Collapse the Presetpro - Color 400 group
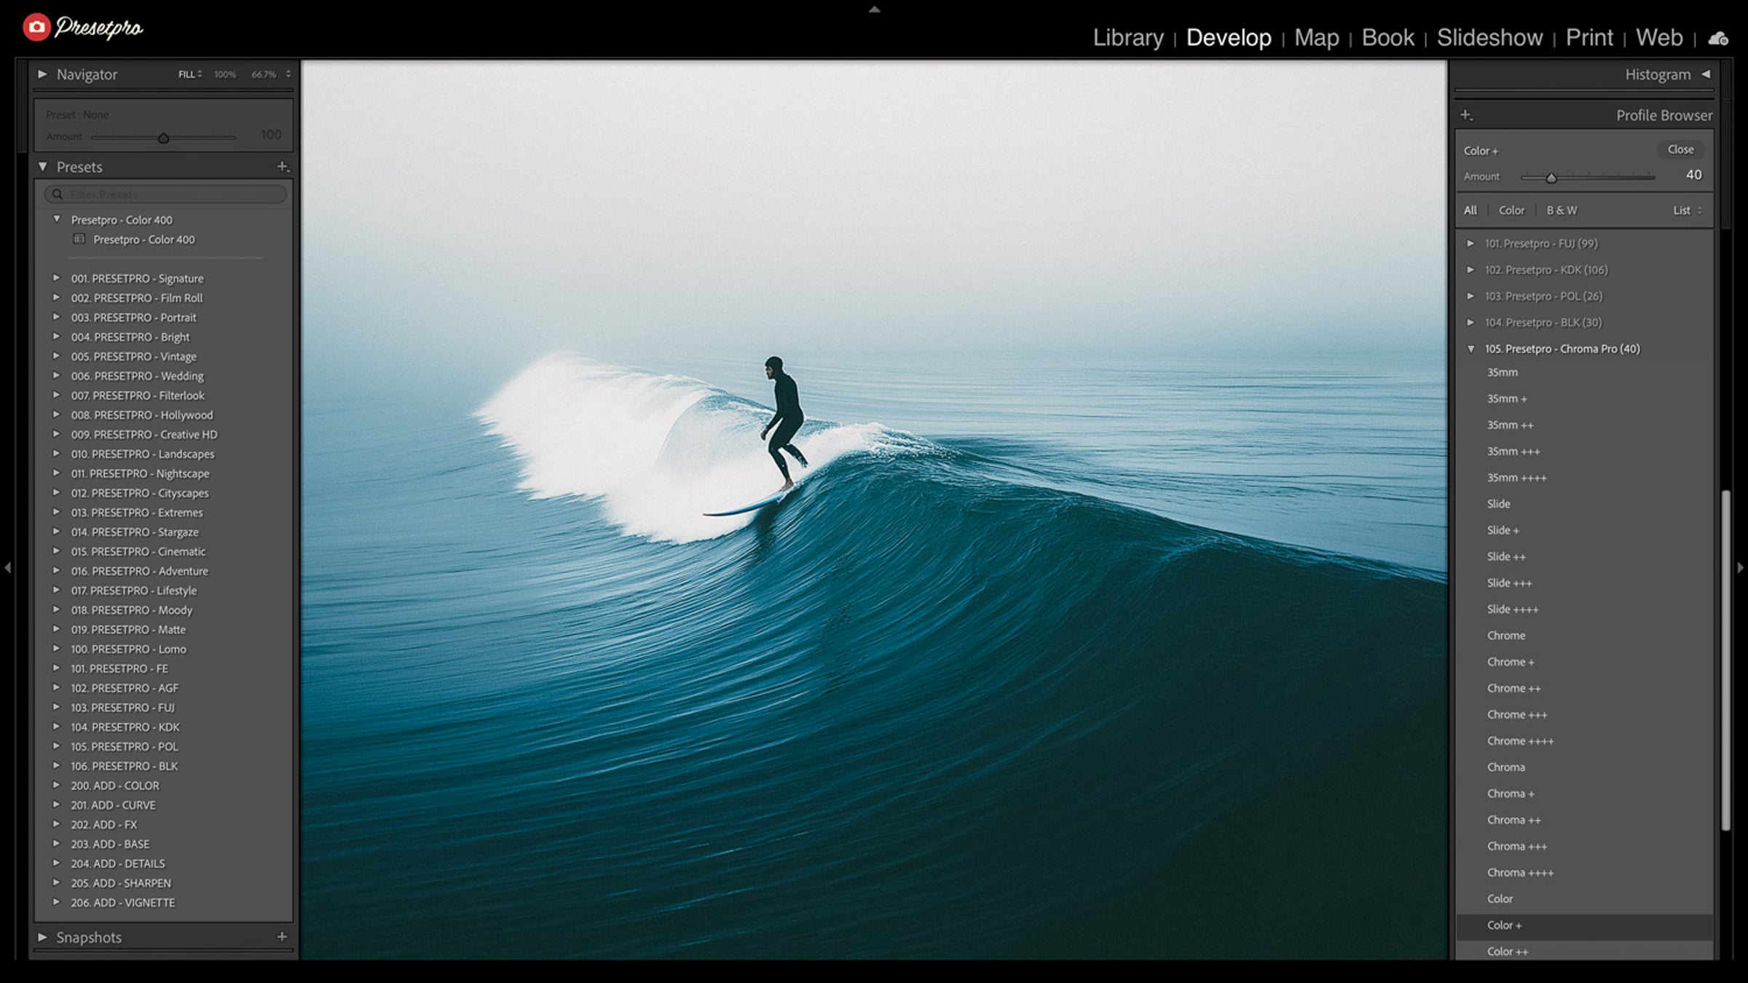This screenshot has width=1748, height=983. (57, 219)
